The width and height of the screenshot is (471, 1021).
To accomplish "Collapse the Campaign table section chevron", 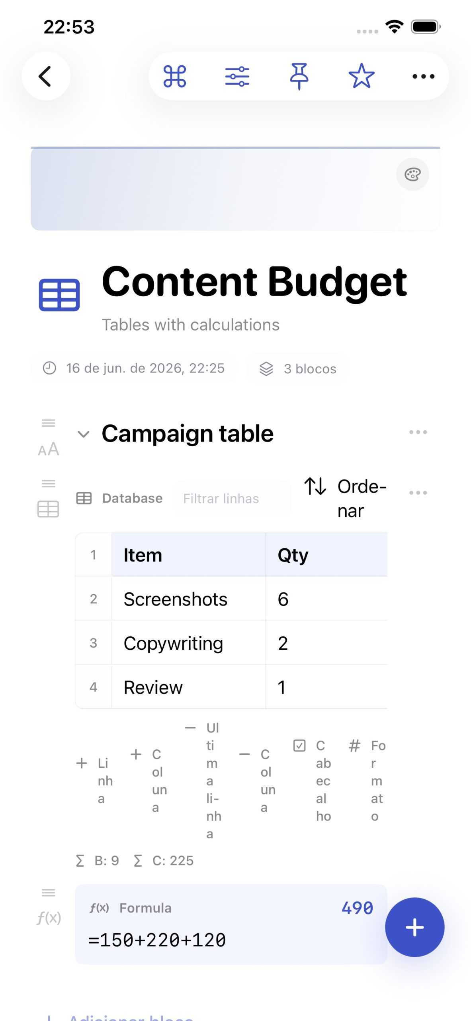I will pyautogui.click(x=83, y=434).
